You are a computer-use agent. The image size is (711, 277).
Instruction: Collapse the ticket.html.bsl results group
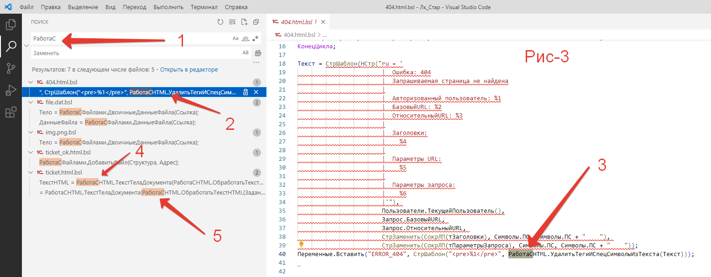pyautogui.click(x=31, y=173)
